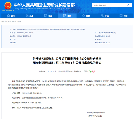Screen dimensions: 134x119
Task: Open attachment 架空和综合管廊用预制保温管道 link
Action: 35,108
